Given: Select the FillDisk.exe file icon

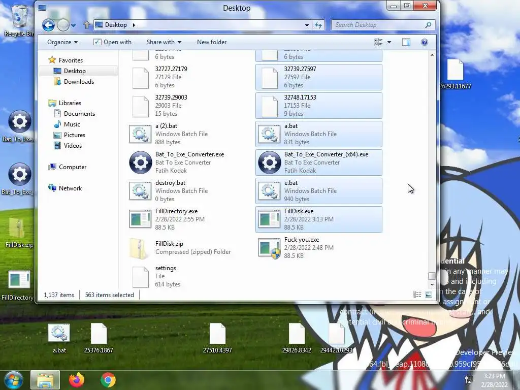Looking at the screenshot, I should 269,219.
